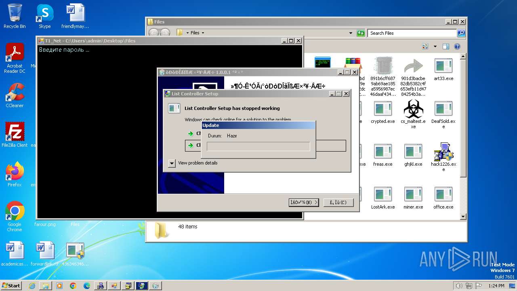
Task: Click the clock showing 1:24 PM
Action: click(x=496, y=286)
